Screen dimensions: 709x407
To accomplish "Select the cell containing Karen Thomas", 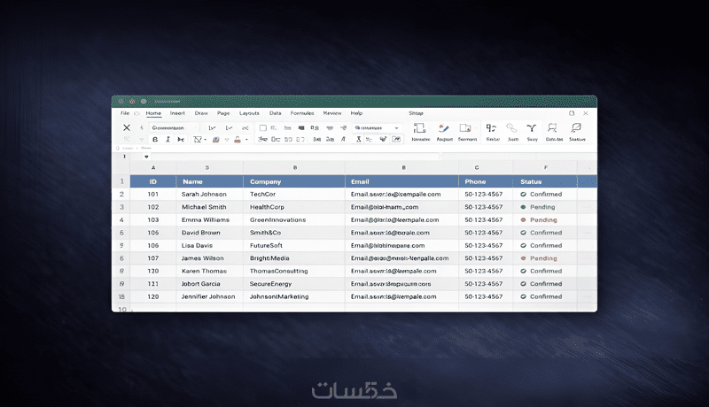I will coord(210,271).
